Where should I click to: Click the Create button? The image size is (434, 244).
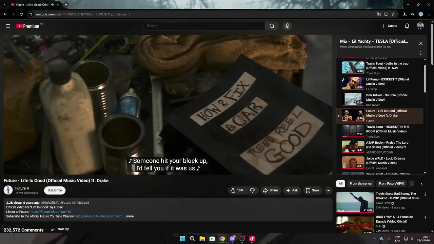click(x=389, y=26)
